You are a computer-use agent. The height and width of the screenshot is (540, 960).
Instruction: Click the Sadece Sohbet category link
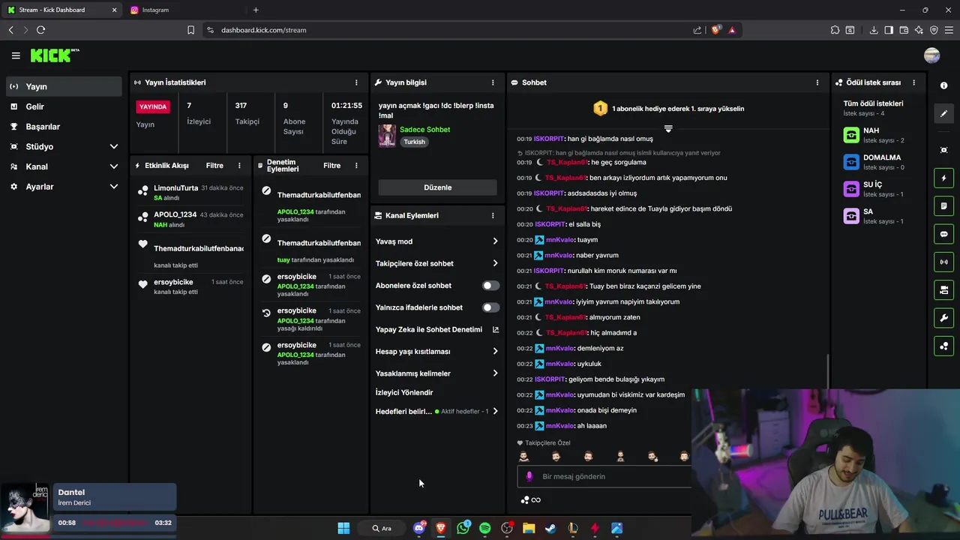(424, 130)
